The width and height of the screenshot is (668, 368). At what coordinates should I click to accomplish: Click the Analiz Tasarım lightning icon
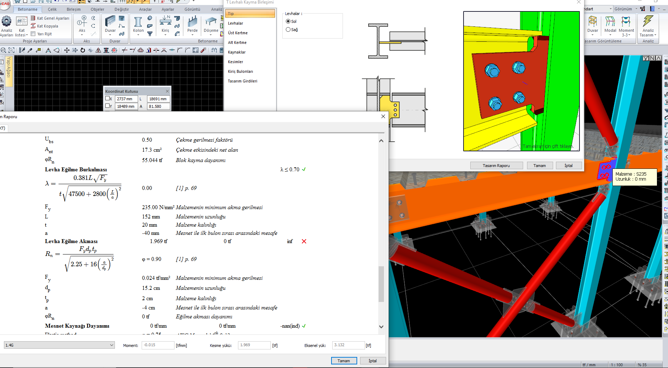click(648, 21)
